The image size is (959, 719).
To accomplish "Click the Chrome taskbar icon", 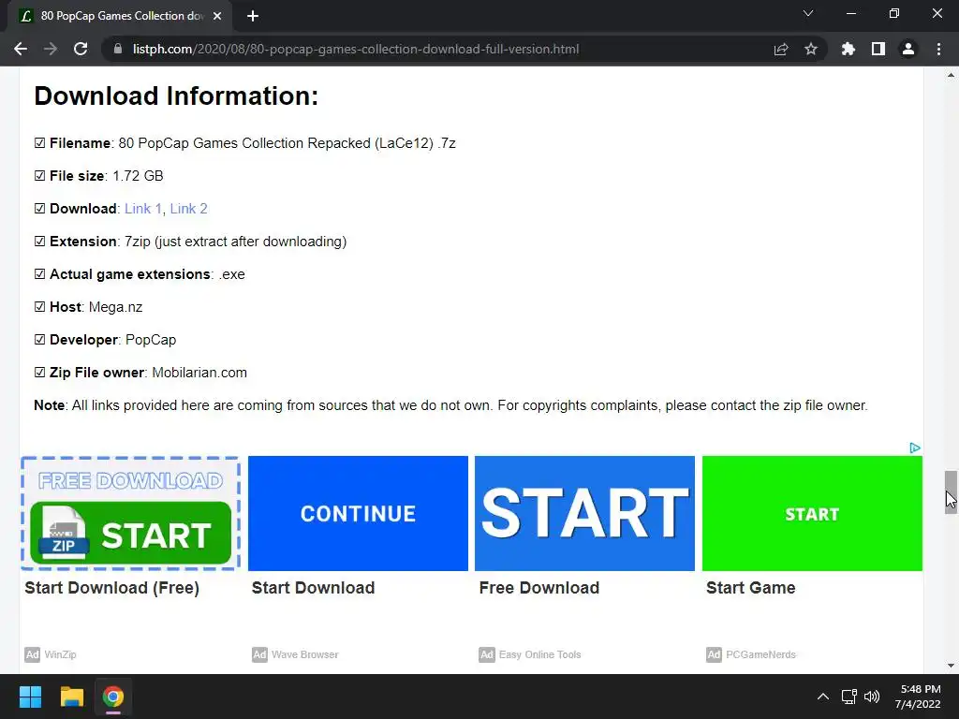I will [113, 697].
